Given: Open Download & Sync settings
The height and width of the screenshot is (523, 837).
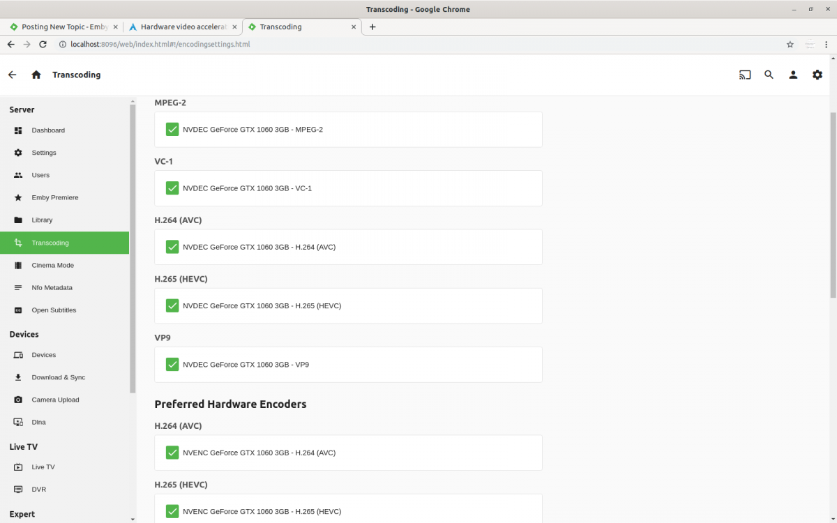Looking at the screenshot, I should (x=57, y=377).
